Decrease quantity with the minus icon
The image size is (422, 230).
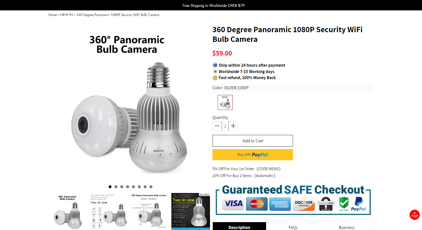217,126
